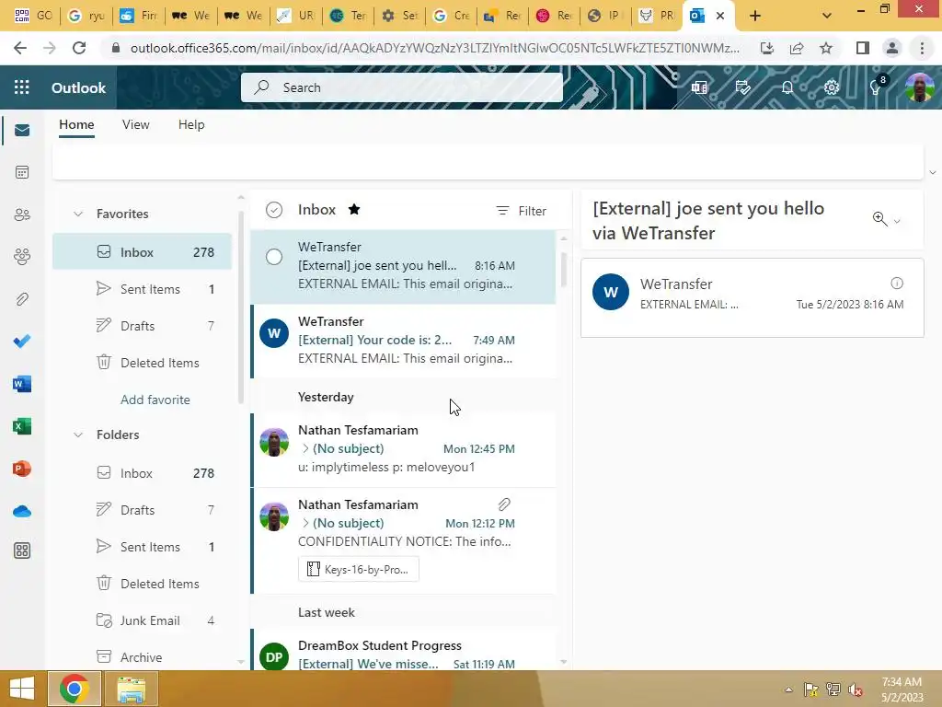Check the selected WeTransfer joe email circle
The image size is (942, 707).
point(274,257)
